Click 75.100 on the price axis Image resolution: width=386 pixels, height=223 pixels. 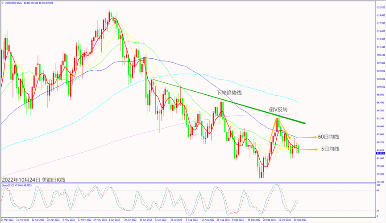379,182
